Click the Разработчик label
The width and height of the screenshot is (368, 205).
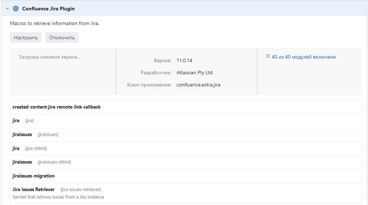coord(156,72)
